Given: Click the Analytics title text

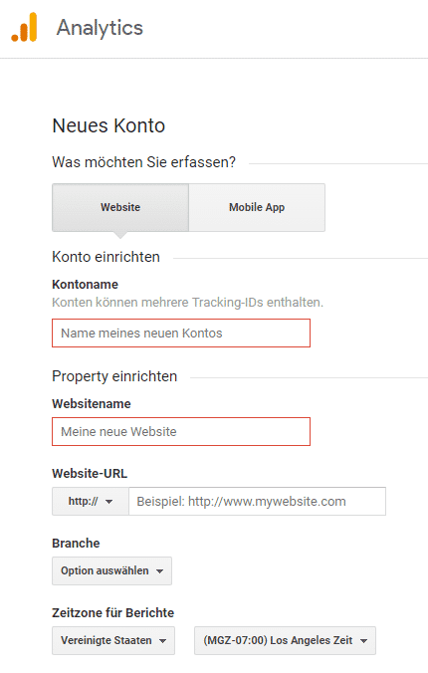Looking at the screenshot, I should pos(100,28).
